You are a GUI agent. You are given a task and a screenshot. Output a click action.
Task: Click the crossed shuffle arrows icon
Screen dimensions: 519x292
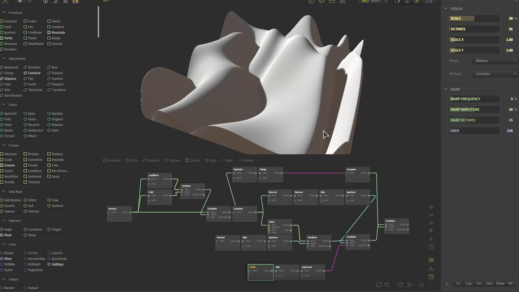coord(431,285)
